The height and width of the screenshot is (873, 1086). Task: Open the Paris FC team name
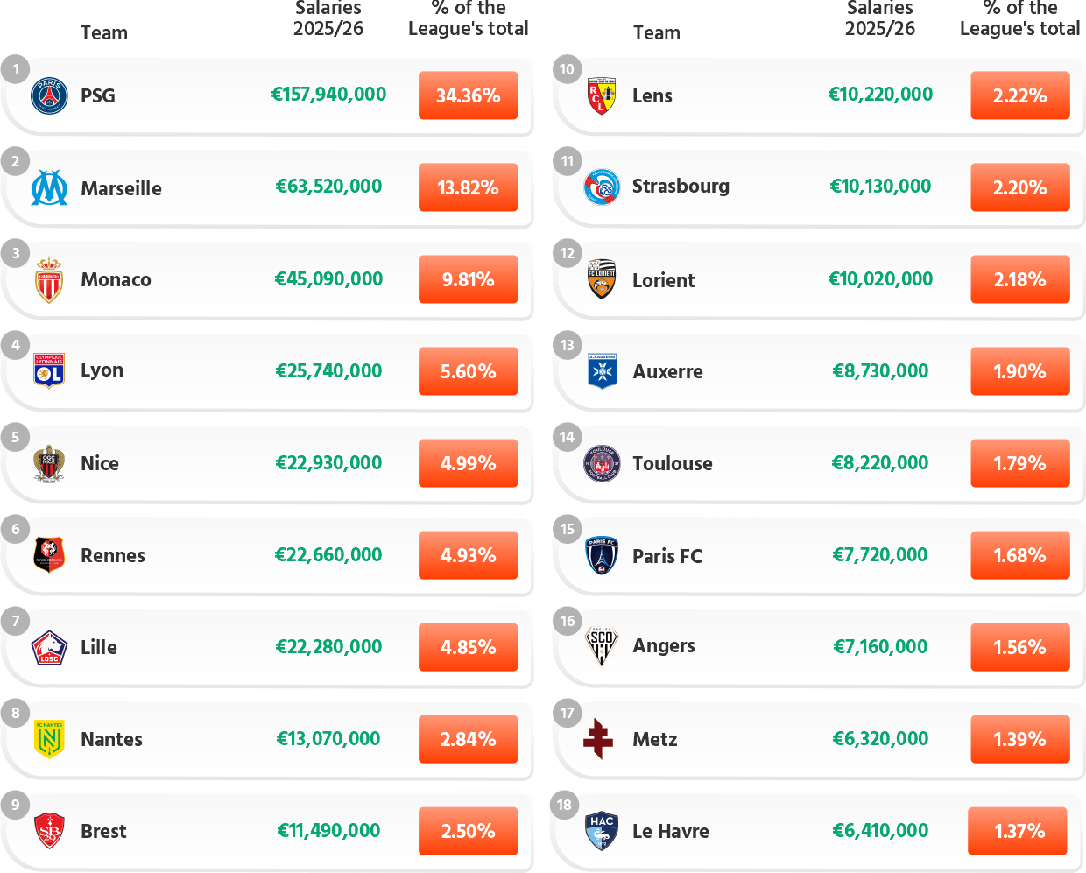pos(667,556)
